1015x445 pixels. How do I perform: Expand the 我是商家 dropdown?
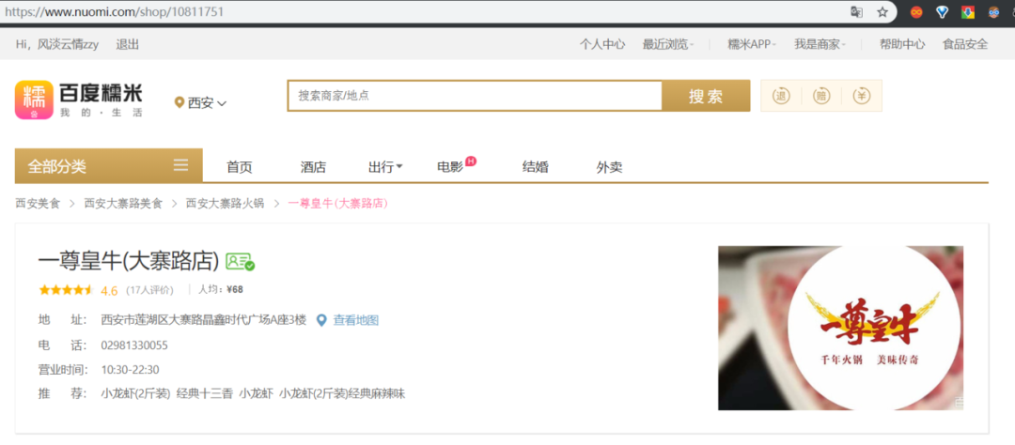pos(820,45)
